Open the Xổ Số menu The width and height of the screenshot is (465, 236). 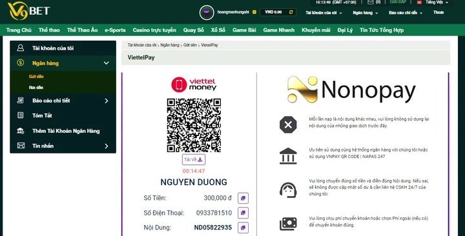tap(218, 30)
